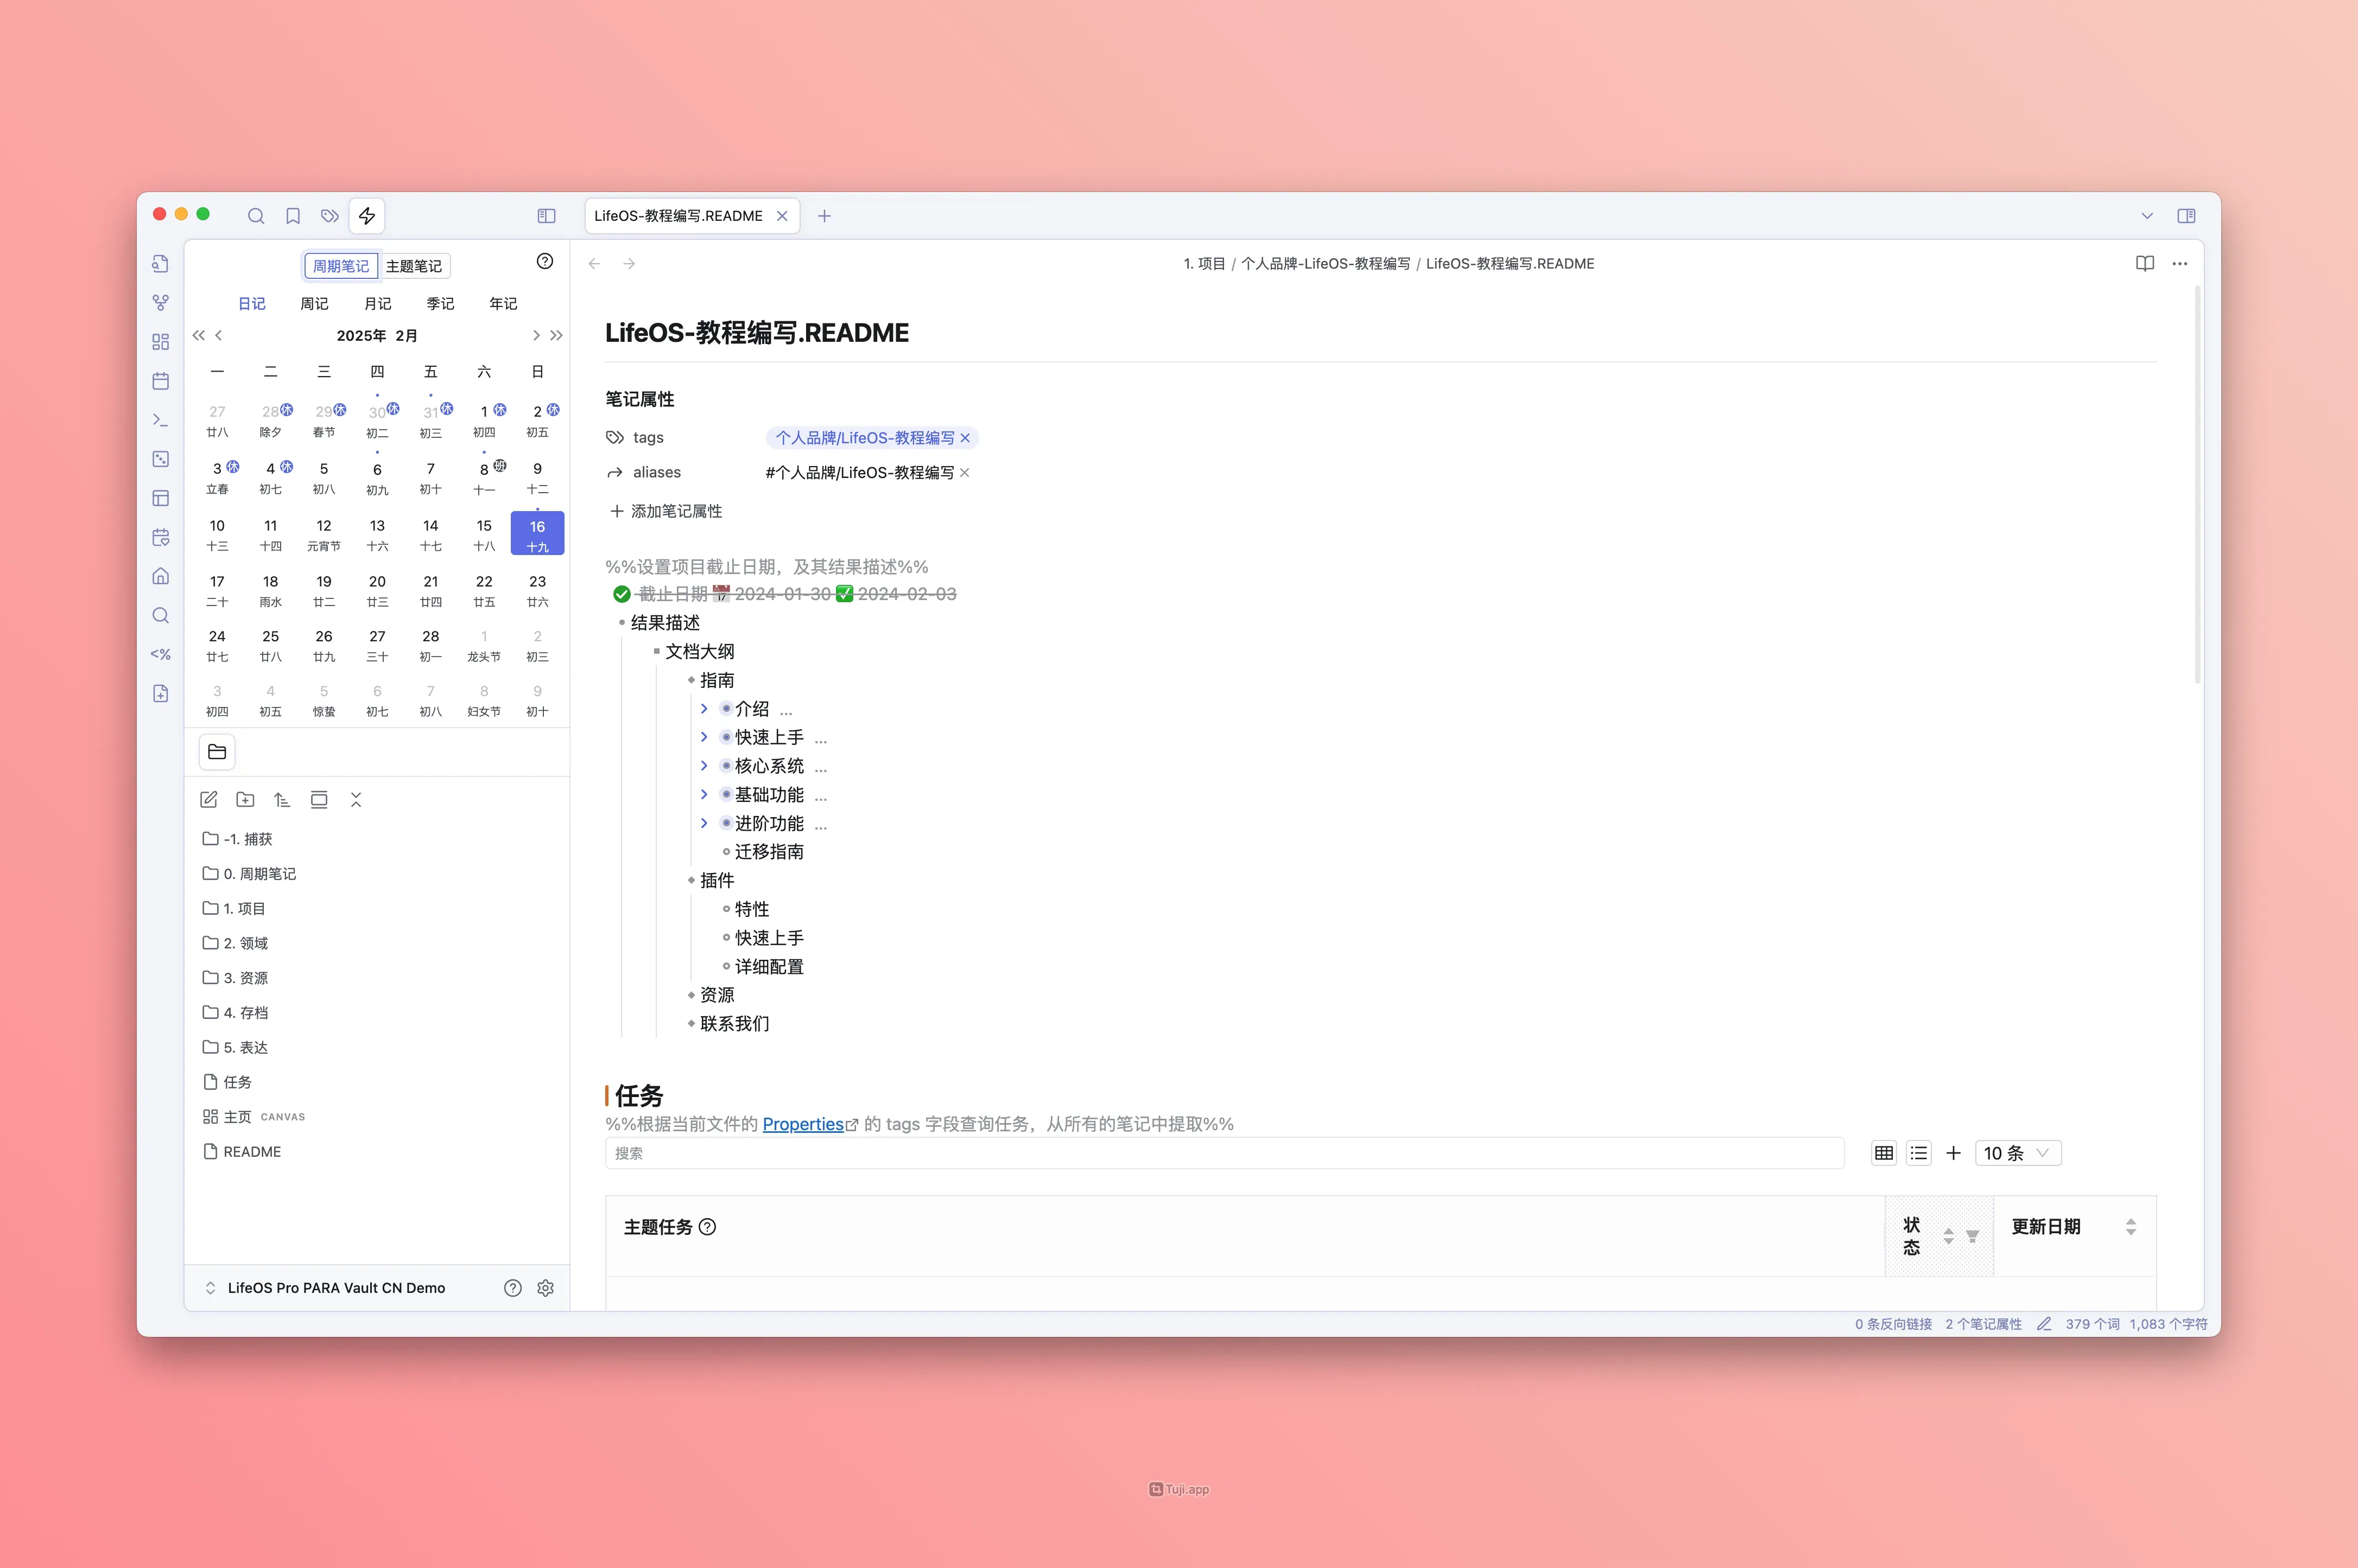Click the lightning bolt LifeOS icon
This screenshot has height=1568, width=2358.
[x=367, y=216]
